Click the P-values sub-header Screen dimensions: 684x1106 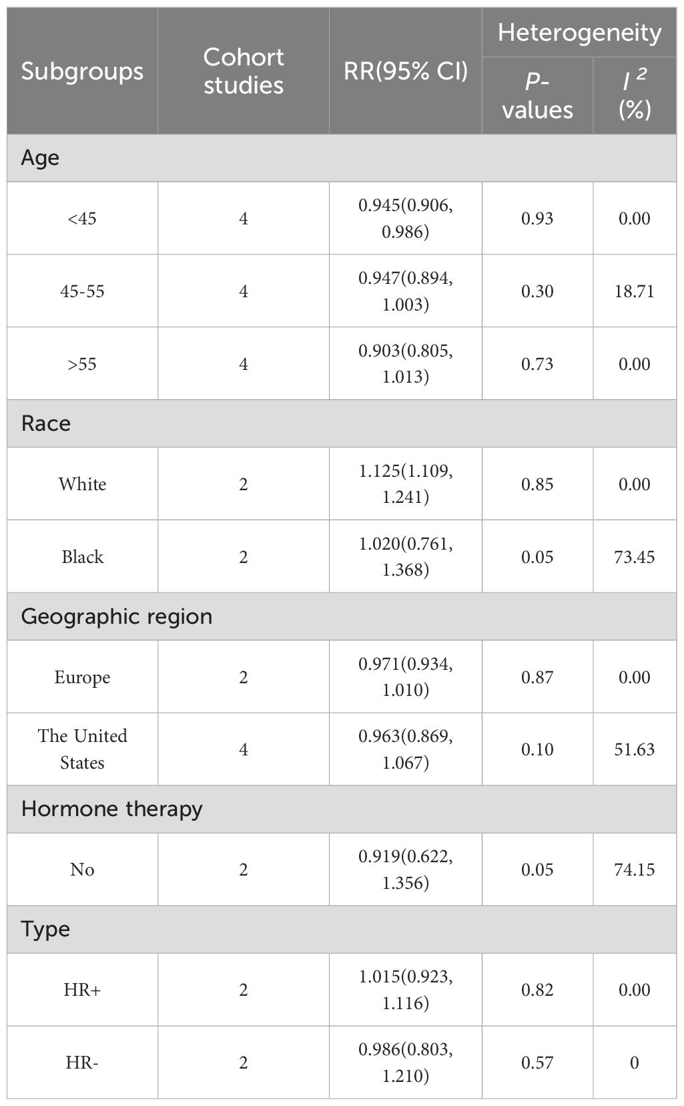pyautogui.click(x=537, y=96)
